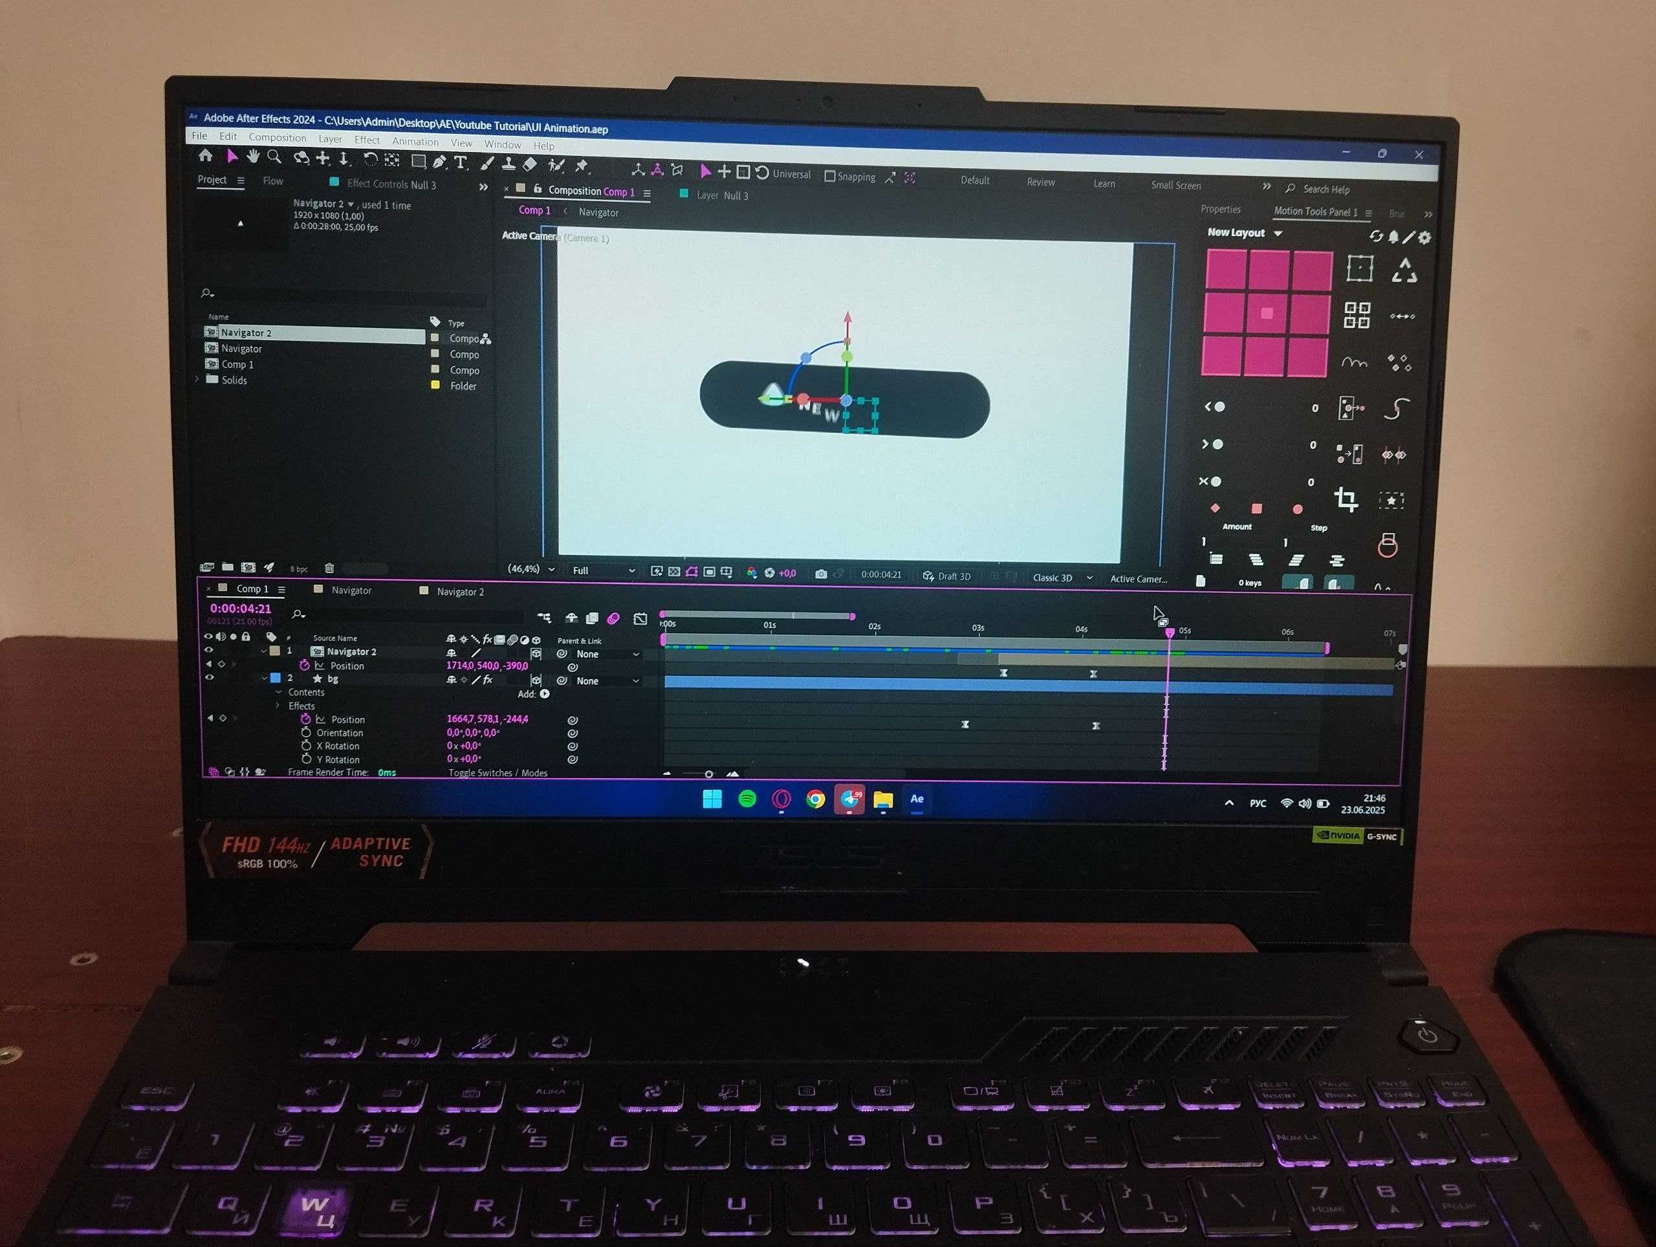Open Navigator 2 parent None dropdown
Image resolution: width=1656 pixels, height=1247 pixels.
coord(608,653)
